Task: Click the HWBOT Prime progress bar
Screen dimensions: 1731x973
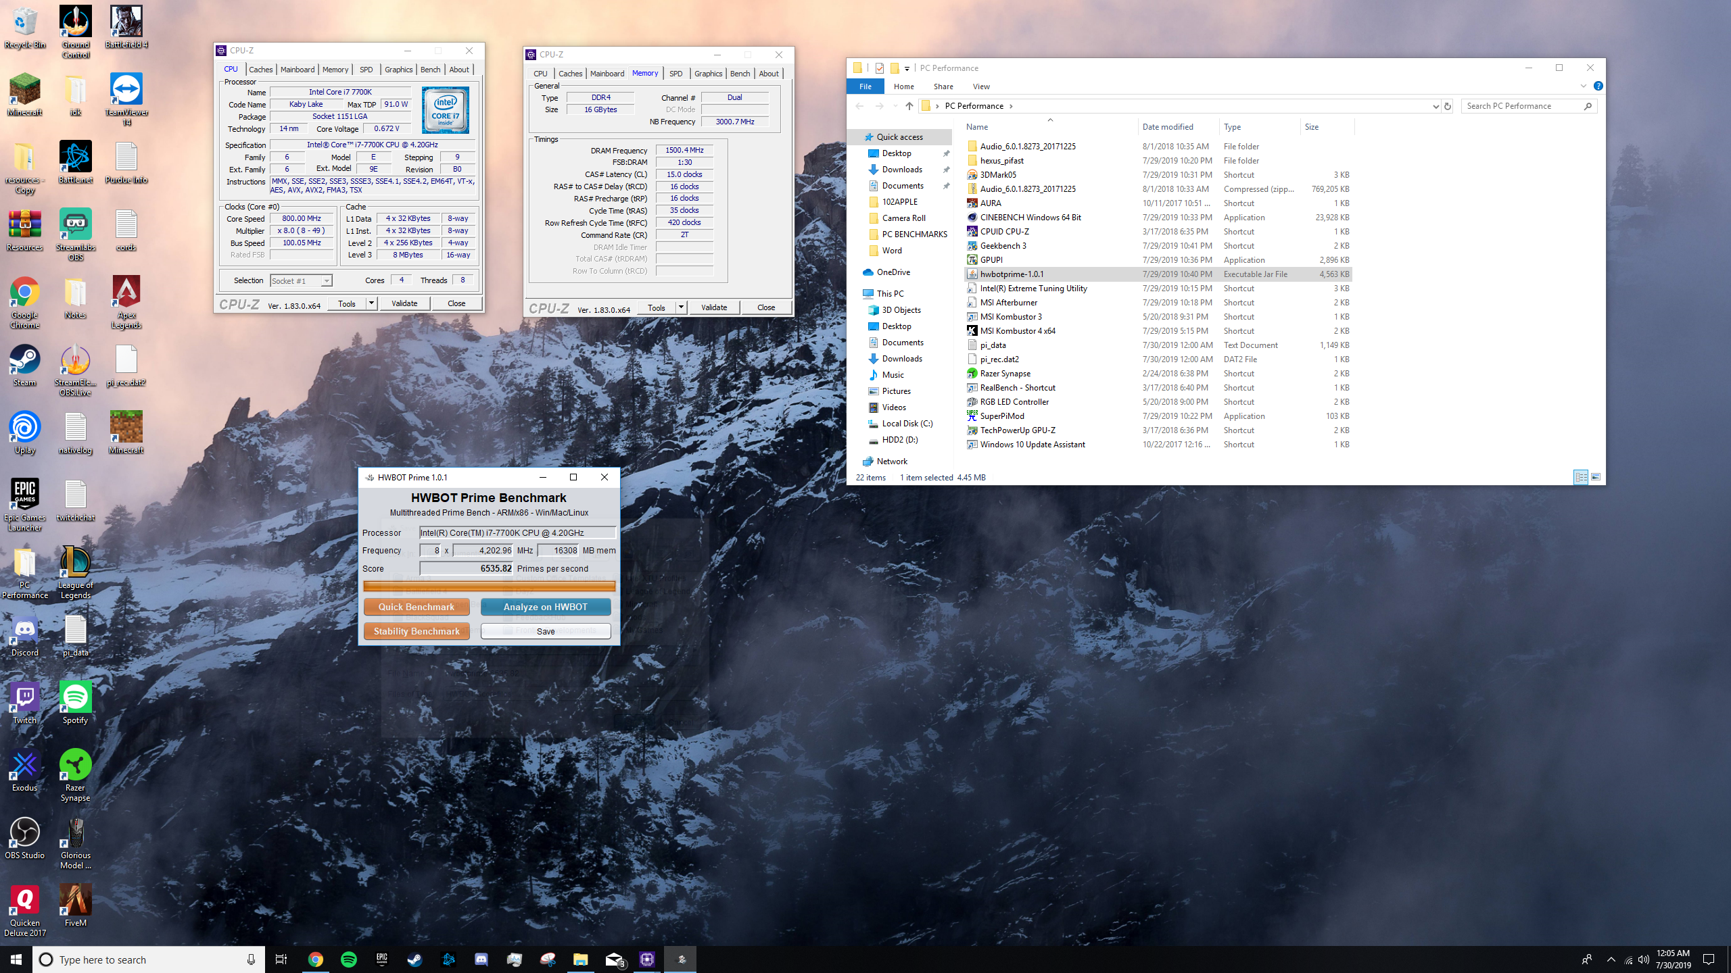Action: [x=489, y=586]
